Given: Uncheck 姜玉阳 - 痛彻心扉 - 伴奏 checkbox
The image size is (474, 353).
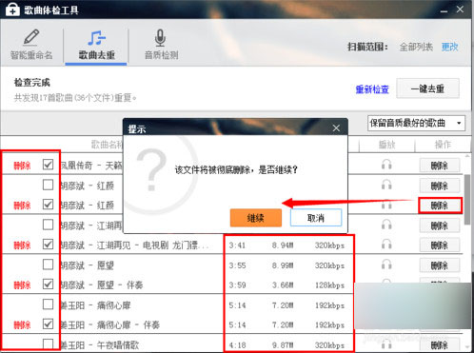Looking at the screenshot, I should click(x=48, y=324).
